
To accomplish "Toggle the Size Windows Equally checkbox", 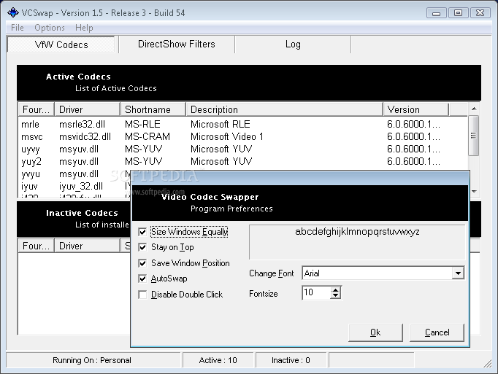I will 142,232.
